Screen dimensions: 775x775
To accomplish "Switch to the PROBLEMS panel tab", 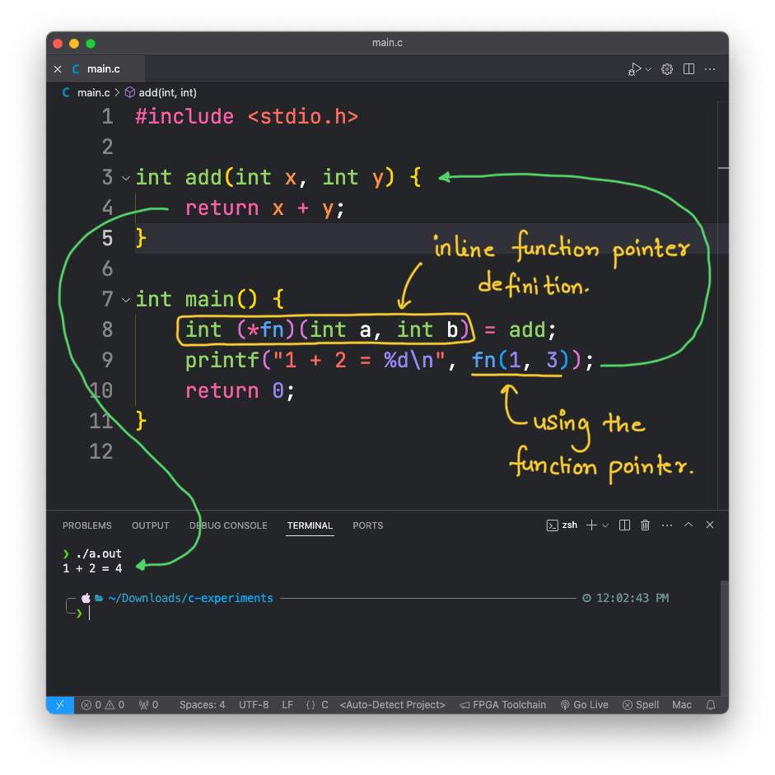I will pos(87,525).
